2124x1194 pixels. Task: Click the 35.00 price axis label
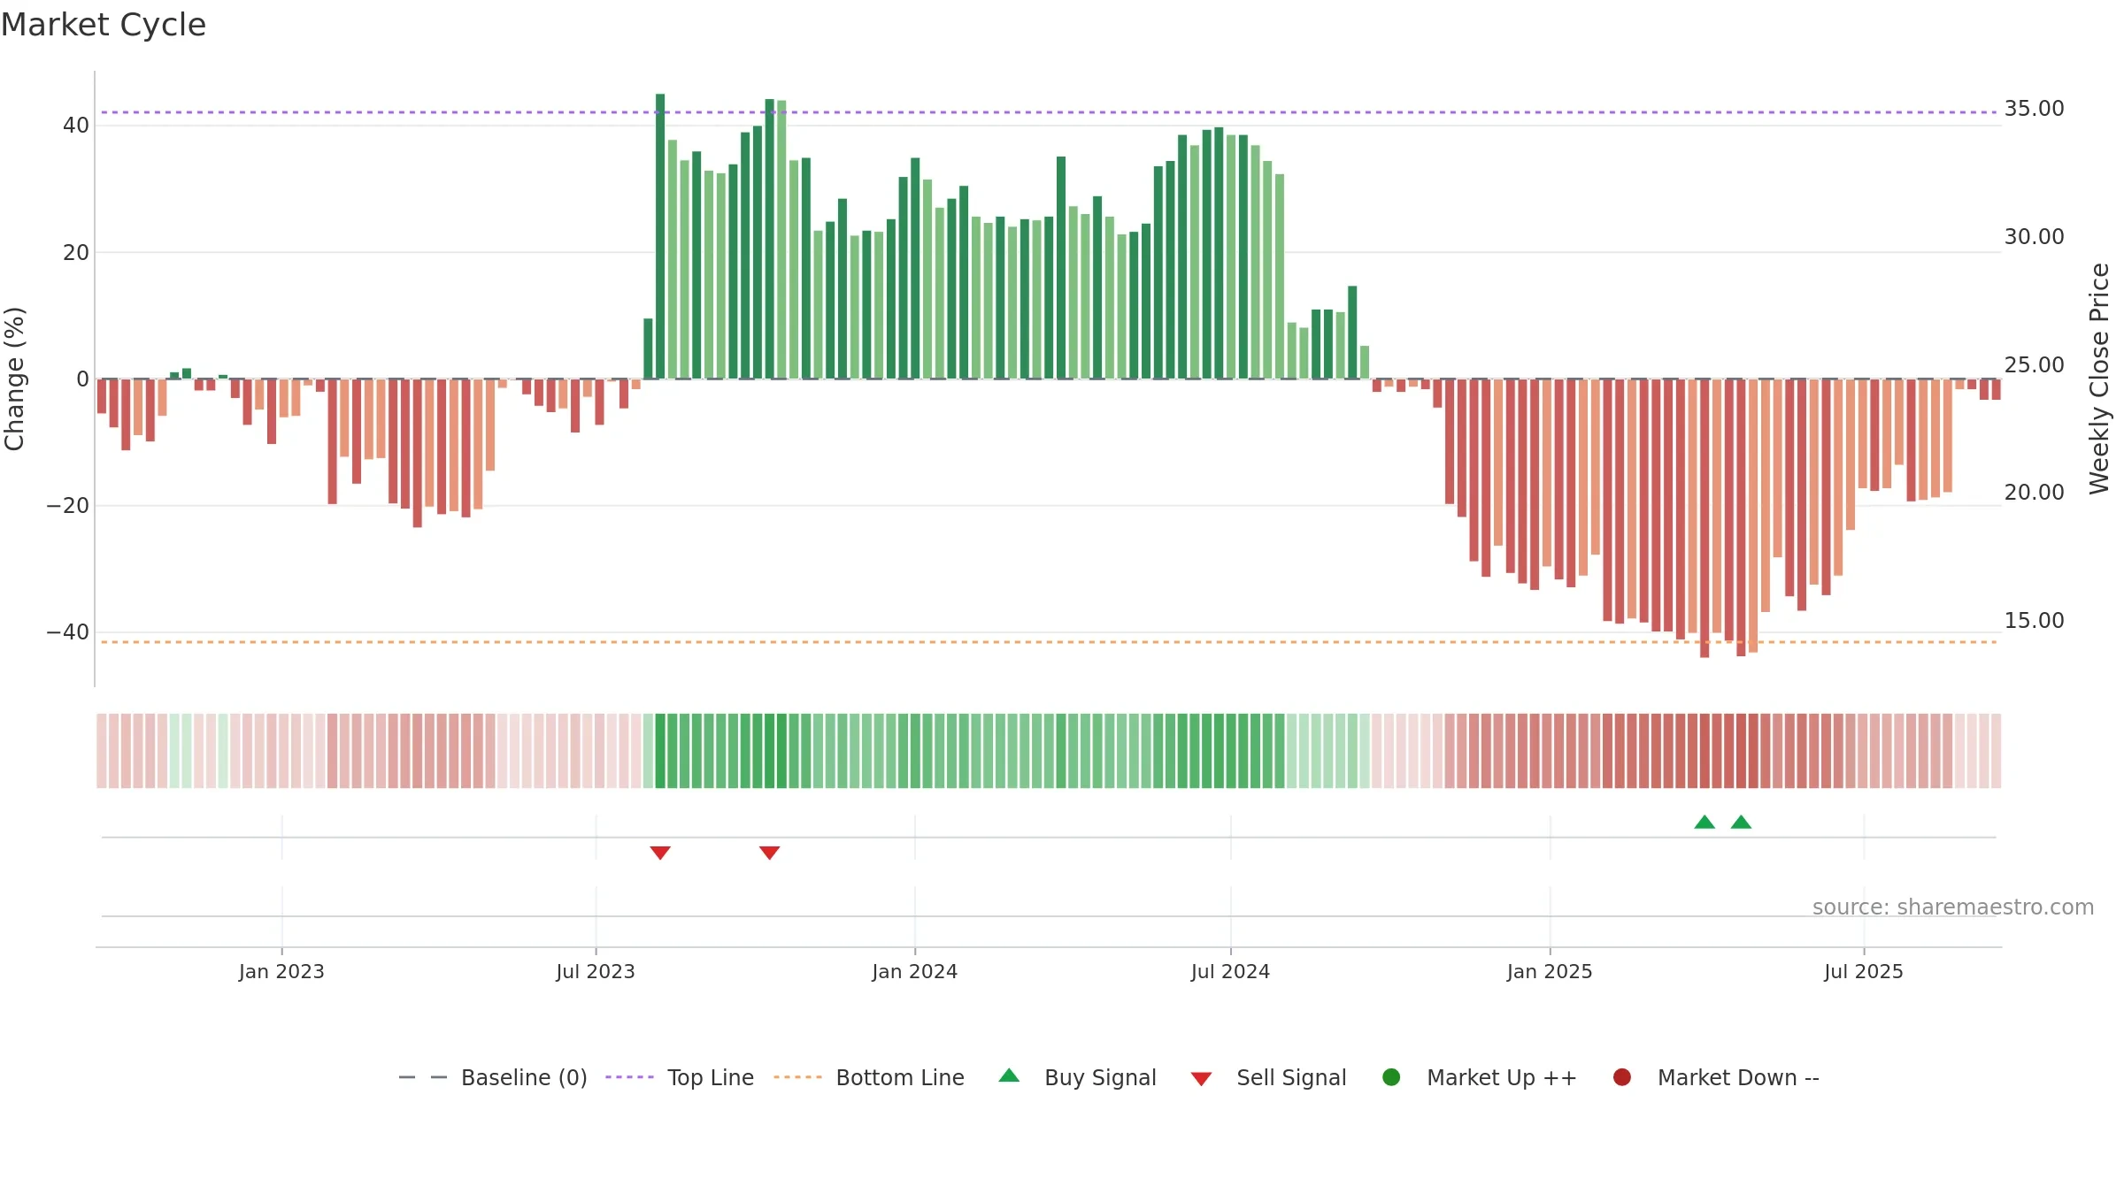pyautogui.click(x=2034, y=109)
